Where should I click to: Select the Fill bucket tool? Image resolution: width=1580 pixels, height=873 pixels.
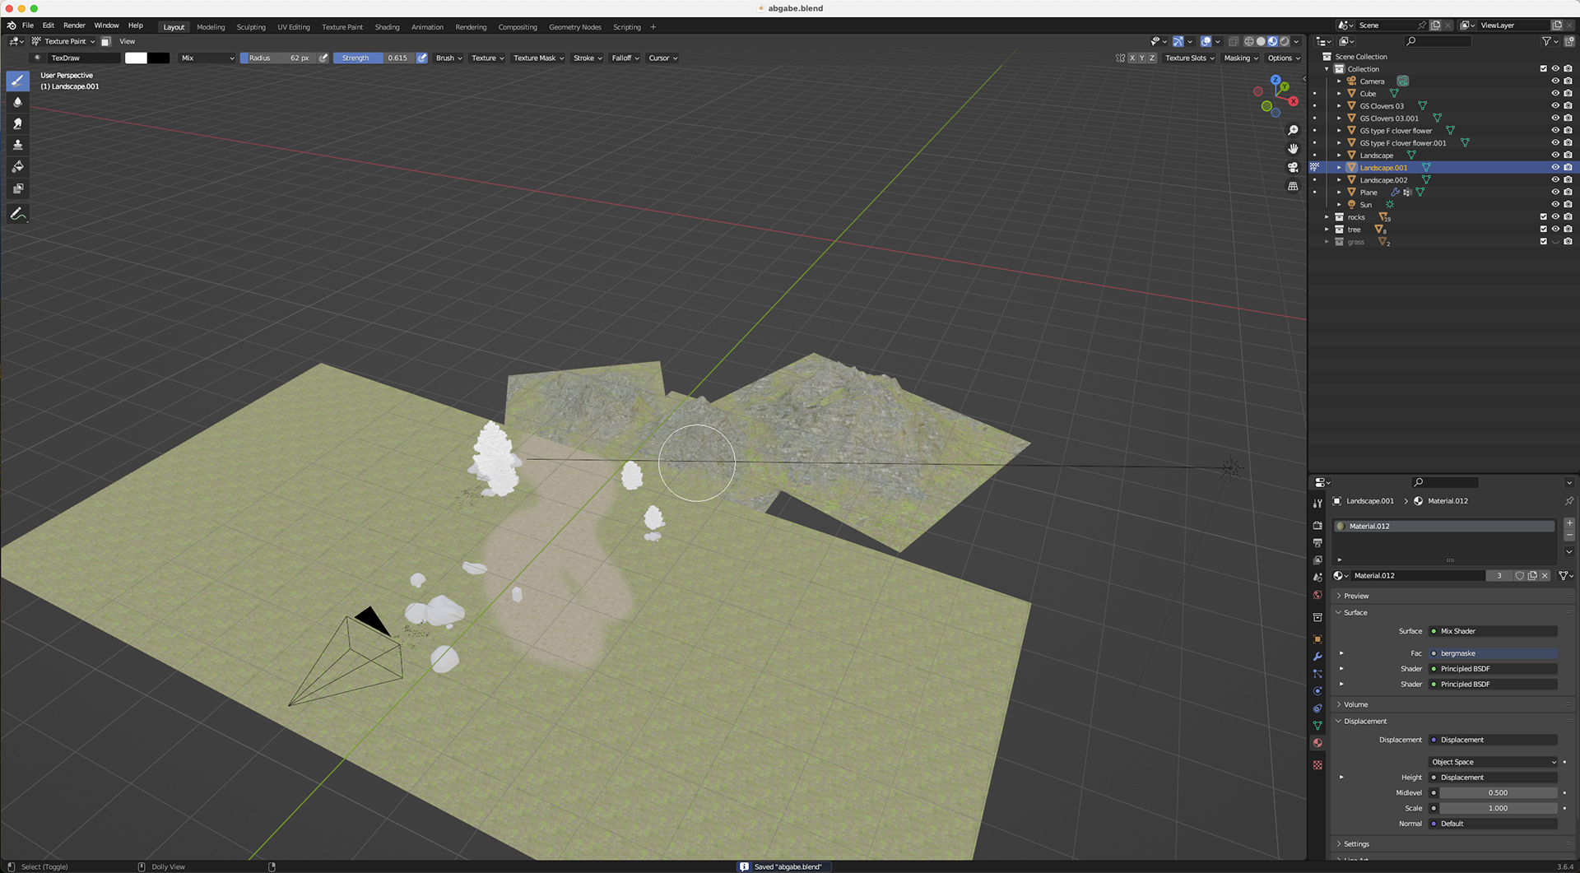point(17,167)
